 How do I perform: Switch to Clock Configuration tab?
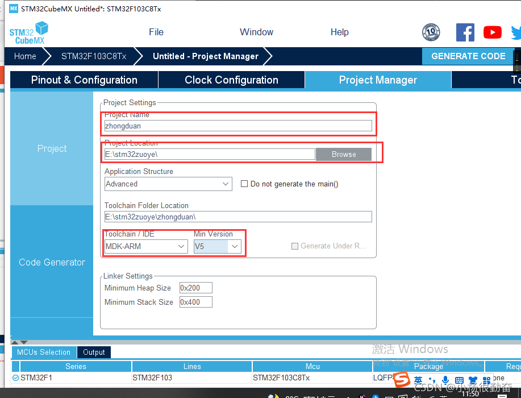pyautogui.click(x=231, y=80)
